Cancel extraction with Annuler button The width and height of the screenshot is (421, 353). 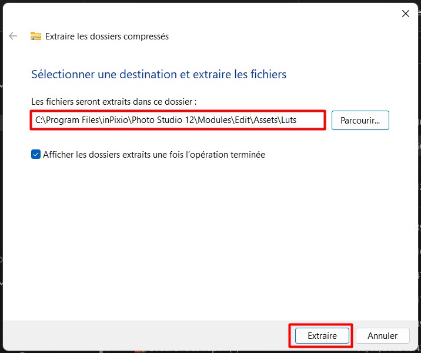(x=383, y=335)
